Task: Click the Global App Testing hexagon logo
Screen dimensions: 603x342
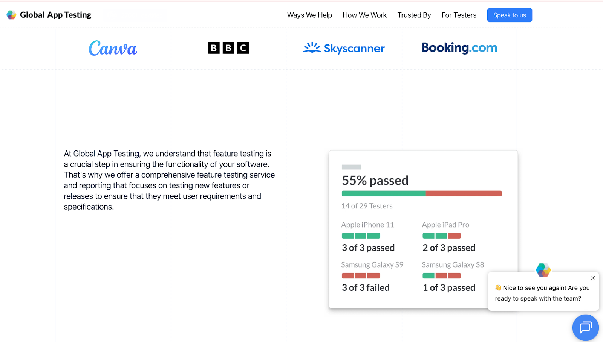Action: pos(11,15)
